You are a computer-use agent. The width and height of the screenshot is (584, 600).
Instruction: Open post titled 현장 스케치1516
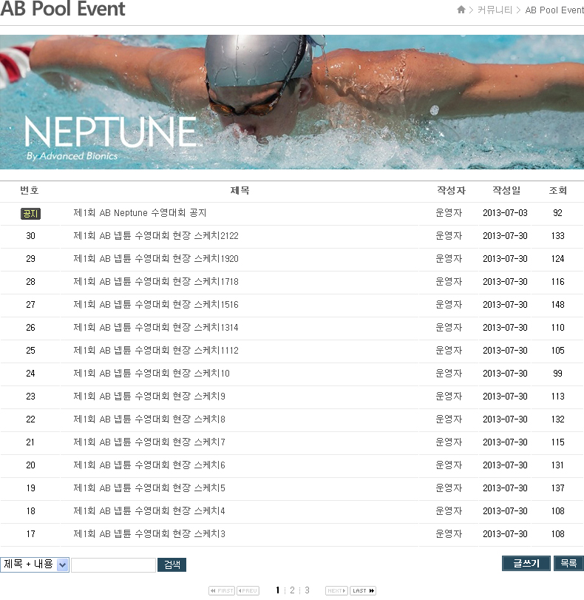point(156,305)
